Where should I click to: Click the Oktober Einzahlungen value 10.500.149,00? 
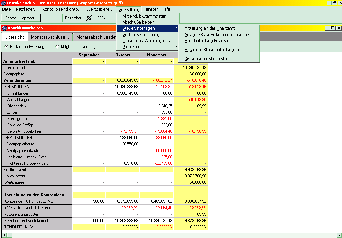(123, 93)
